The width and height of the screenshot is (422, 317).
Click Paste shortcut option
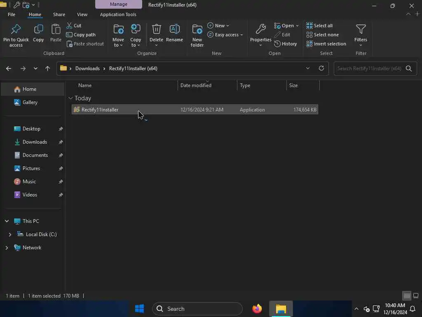pyautogui.click(x=85, y=44)
